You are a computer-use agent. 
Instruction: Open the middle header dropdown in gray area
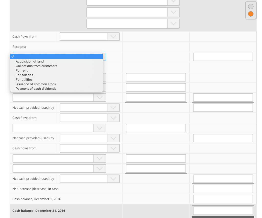pos(133,12)
